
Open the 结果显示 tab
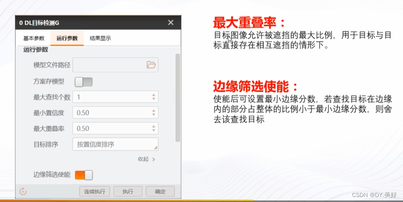click(100, 38)
